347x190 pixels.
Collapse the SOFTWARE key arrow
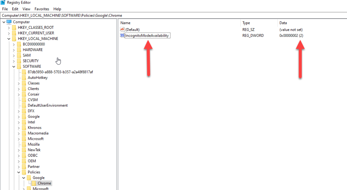coord(14,67)
